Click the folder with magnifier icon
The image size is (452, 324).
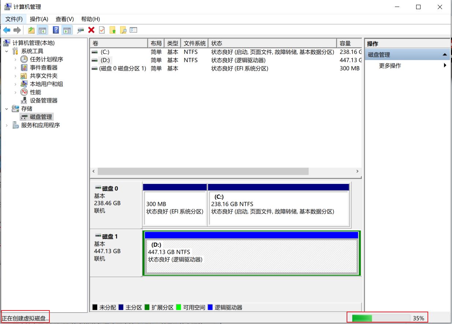coord(123,30)
